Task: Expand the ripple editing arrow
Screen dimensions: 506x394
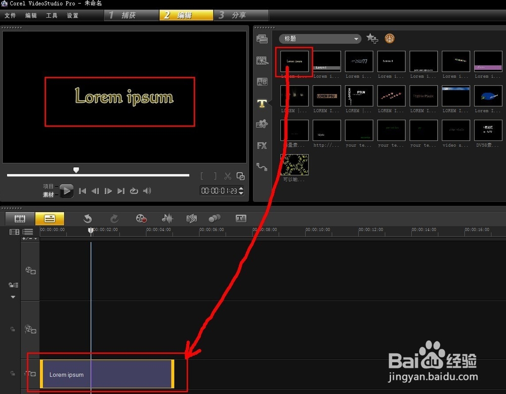Action: tap(13, 297)
